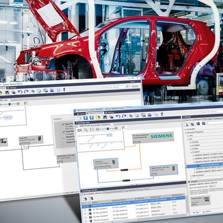Expand the Controller catalog tree node
Image resolution: width=223 pixels, height=223 pixels.
[x=185, y=129]
